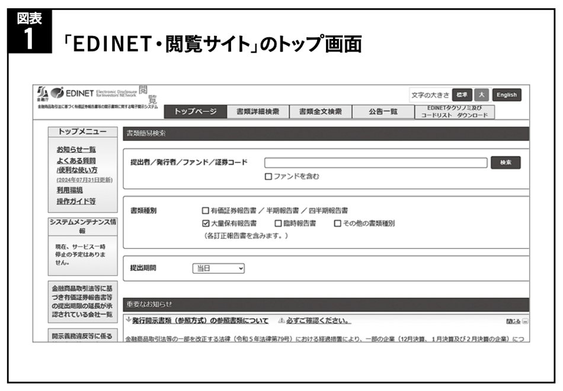
Task: Check 有価証券報告書／半期報告書／四半期報告書 box
Action: coord(206,211)
